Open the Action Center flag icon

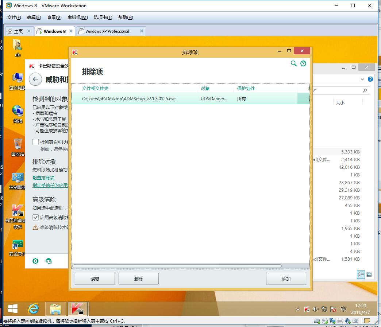pos(334,309)
